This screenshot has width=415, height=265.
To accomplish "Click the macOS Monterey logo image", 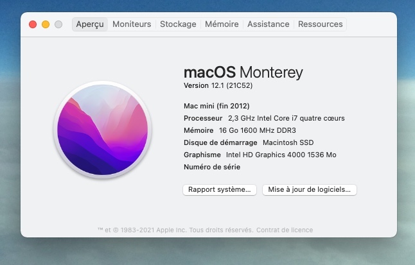I will [x=103, y=130].
